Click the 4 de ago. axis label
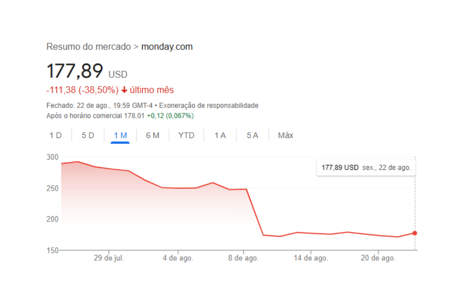The height and width of the screenshot is (304, 456). 178,258
